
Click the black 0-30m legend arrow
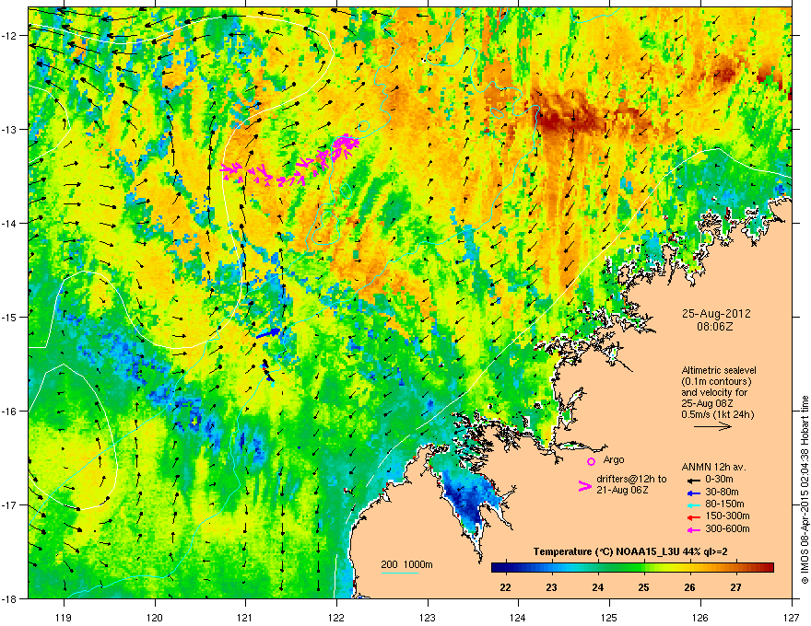(693, 480)
